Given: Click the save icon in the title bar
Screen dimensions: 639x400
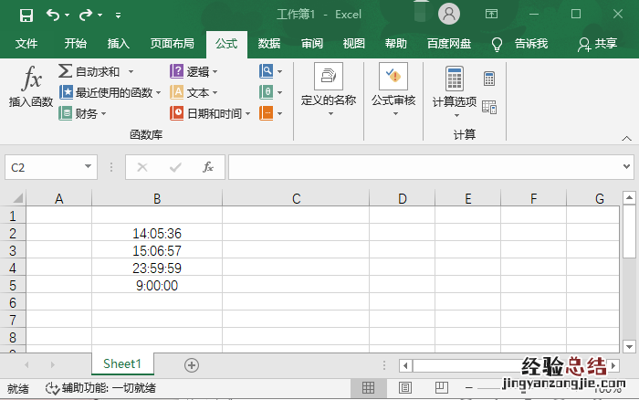Looking at the screenshot, I should pos(26,15).
